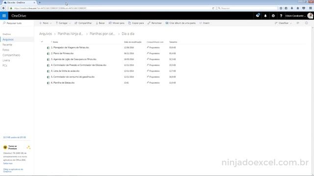This screenshot has width=314, height=176.
Task: Click the Baixar download button
Action: [x=100, y=23]
